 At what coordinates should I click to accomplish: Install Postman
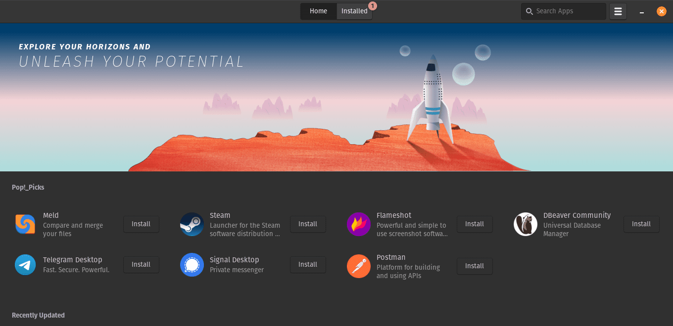click(x=475, y=266)
